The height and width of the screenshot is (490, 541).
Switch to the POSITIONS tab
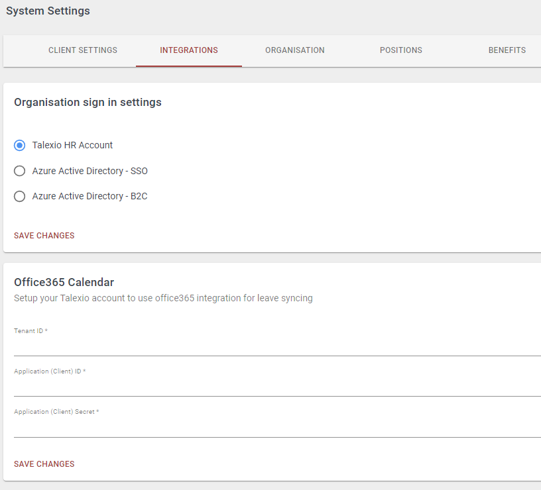click(400, 50)
